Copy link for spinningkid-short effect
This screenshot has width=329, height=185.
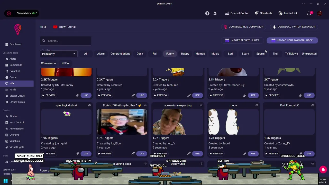coord(77,154)
